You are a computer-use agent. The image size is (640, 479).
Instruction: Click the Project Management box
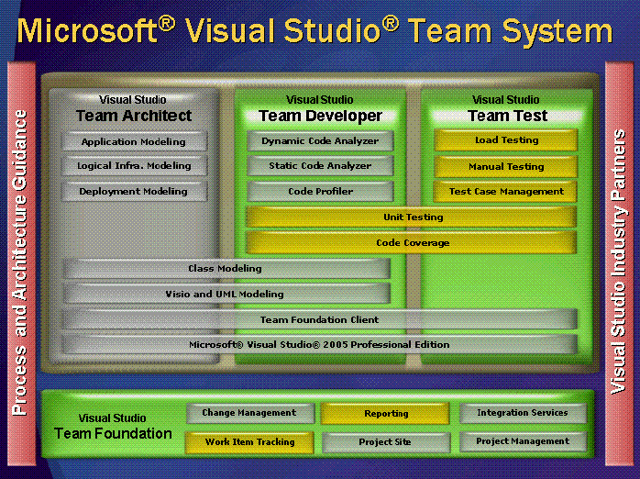(523, 441)
